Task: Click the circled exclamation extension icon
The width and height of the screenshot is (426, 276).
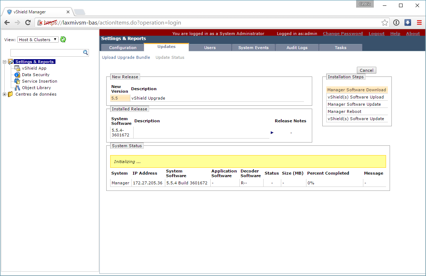Action: (x=396, y=23)
